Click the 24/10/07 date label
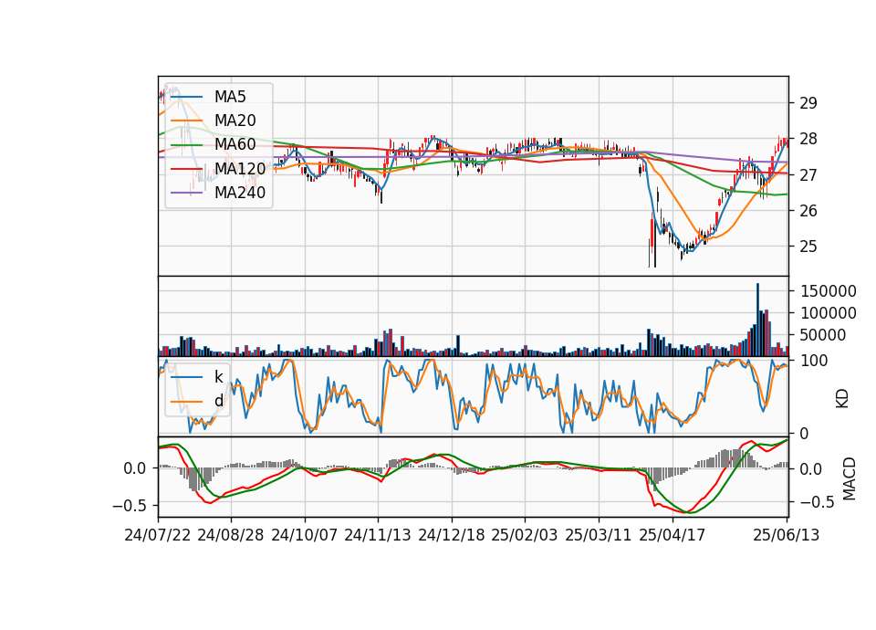 tap(305, 535)
